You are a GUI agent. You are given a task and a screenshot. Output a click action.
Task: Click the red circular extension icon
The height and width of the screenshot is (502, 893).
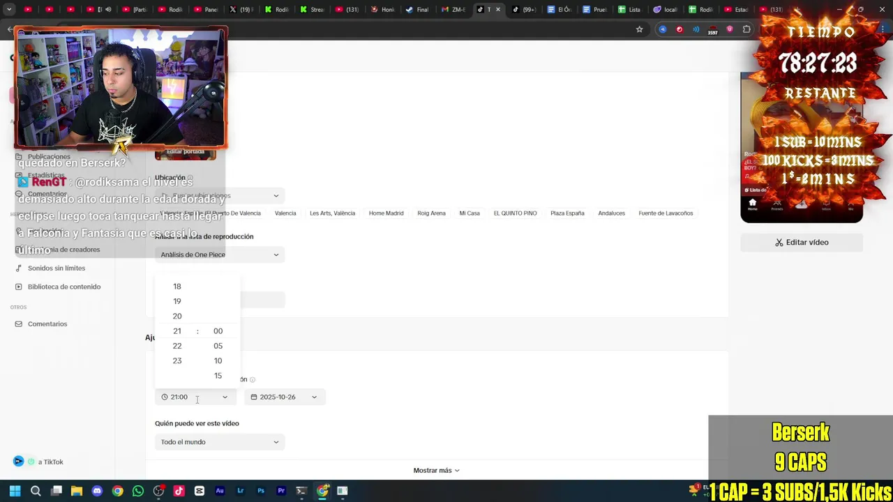click(x=680, y=29)
